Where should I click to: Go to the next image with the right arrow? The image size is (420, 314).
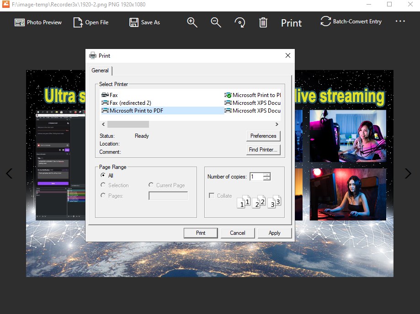click(x=408, y=173)
